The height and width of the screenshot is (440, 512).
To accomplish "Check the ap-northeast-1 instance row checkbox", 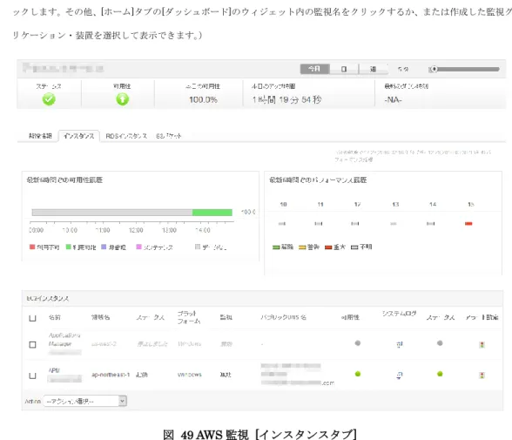I will coord(33,376).
